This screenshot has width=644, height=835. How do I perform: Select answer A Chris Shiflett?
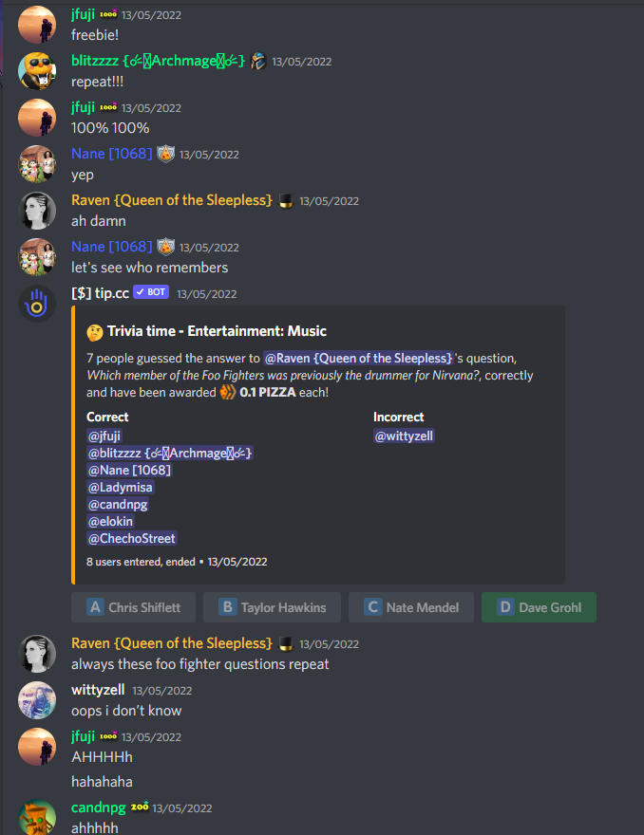133,607
